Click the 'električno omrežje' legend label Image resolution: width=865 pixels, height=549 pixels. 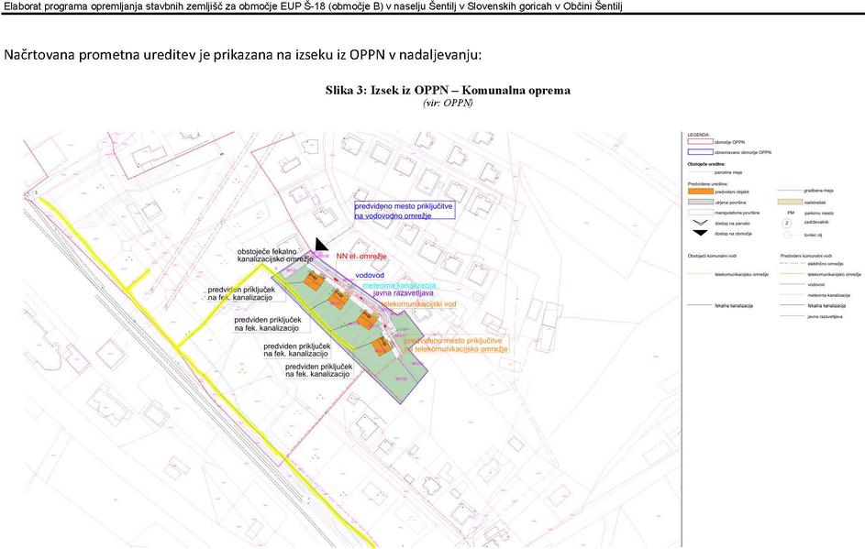click(x=826, y=264)
